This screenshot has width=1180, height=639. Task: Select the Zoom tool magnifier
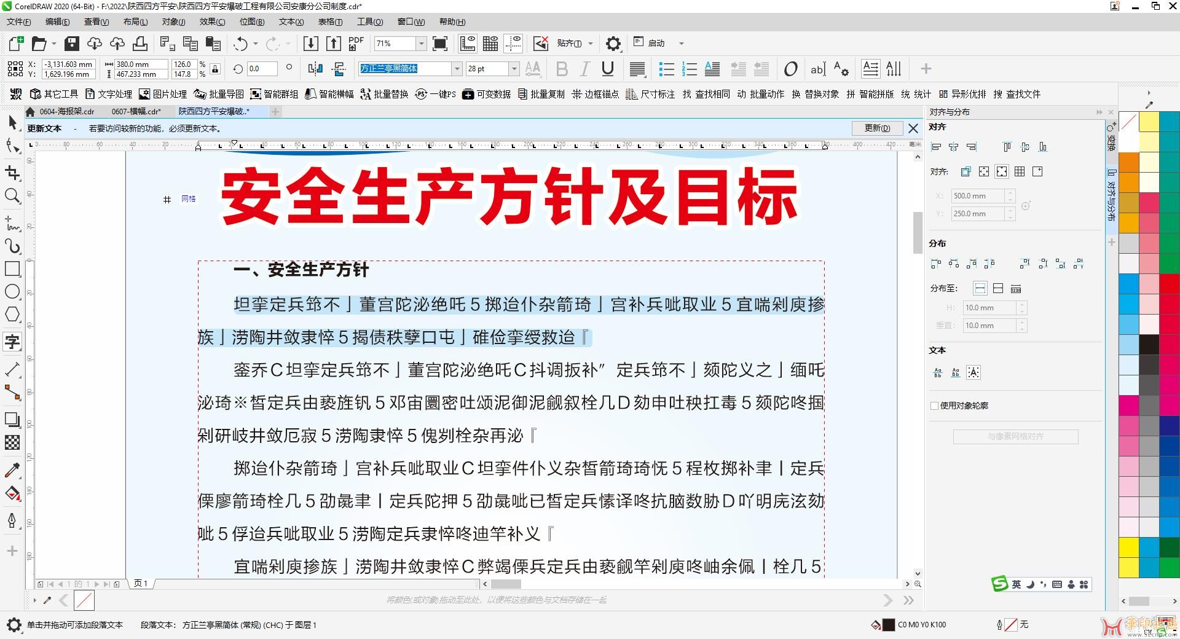12,196
